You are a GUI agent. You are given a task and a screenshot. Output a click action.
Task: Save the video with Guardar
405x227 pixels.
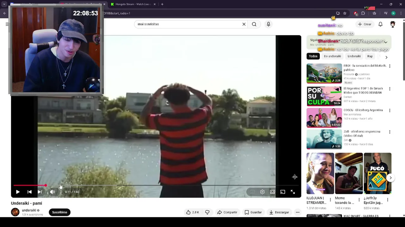[253, 212]
